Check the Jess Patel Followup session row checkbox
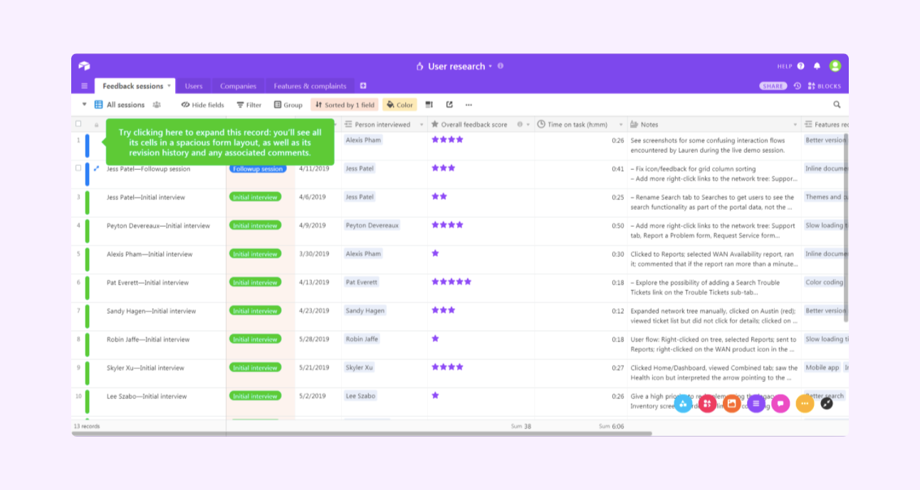 78,169
